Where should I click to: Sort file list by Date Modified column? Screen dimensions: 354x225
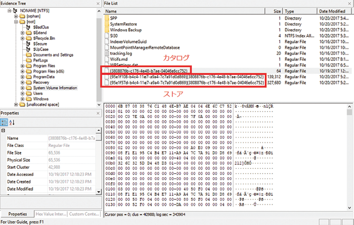click(331, 11)
